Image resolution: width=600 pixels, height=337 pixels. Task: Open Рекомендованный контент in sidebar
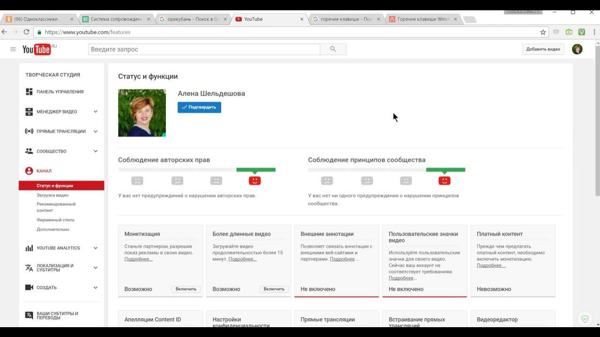(56, 207)
